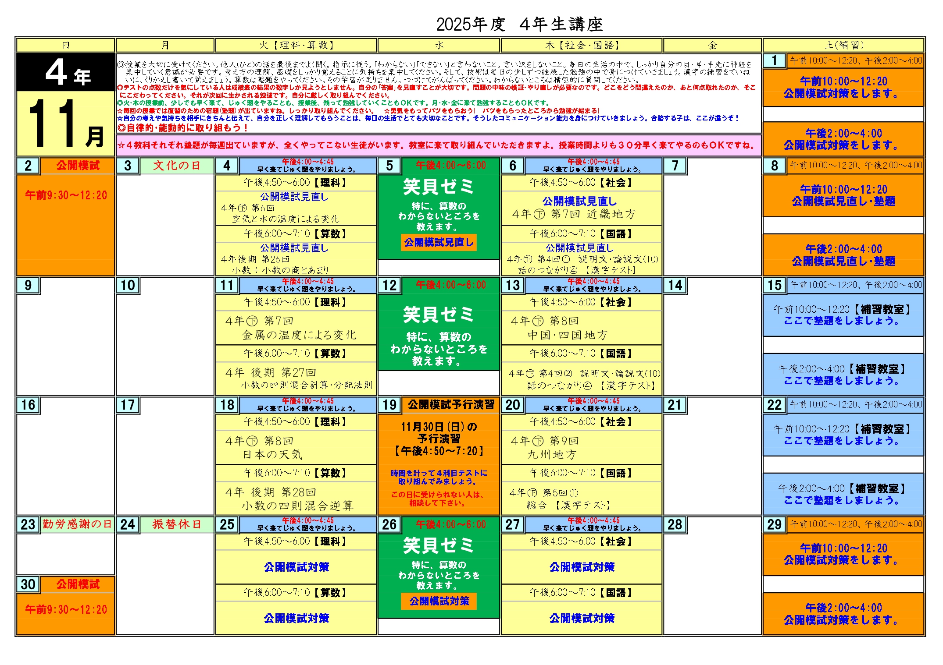This screenshot has width=943, height=665.
Task: Click 午後2:00〜4:00 補習教室 block on 22nd
Action: (843, 494)
